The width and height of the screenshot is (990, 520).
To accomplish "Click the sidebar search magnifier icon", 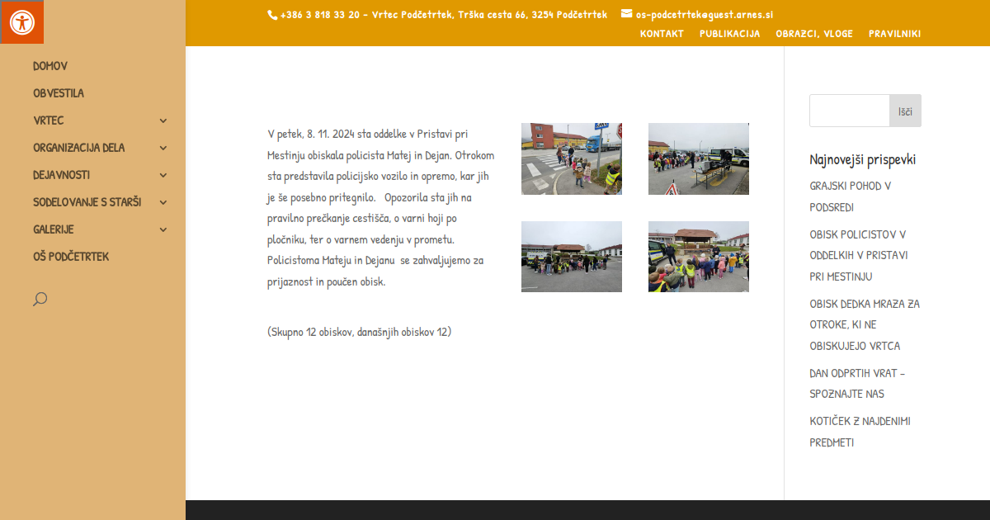I will pos(40,299).
